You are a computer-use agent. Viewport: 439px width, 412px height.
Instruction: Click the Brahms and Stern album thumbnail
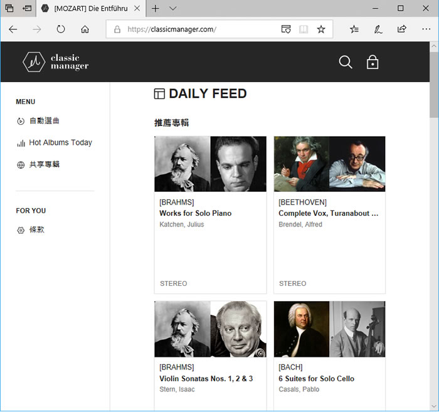tap(210, 329)
